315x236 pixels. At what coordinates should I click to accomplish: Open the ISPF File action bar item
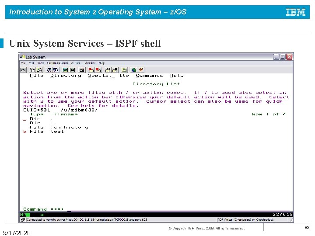point(37,76)
